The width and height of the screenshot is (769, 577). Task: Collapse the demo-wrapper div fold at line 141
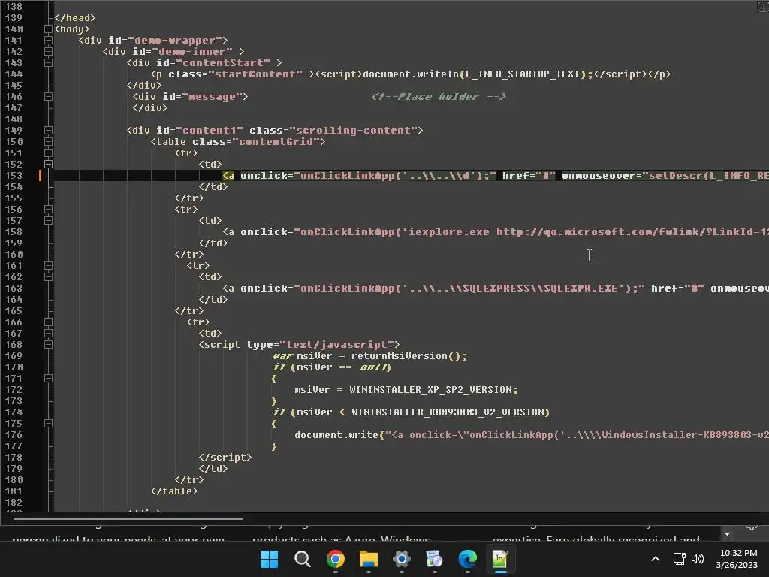(48, 41)
